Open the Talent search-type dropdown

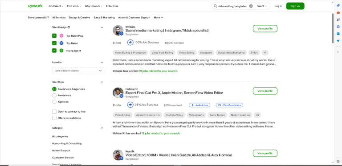[262, 6]
